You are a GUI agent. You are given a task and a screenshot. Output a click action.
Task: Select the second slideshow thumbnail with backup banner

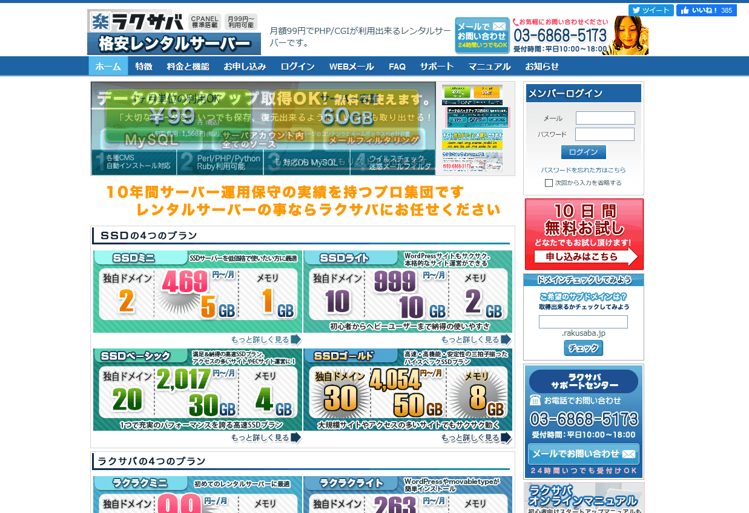(475, 117)
